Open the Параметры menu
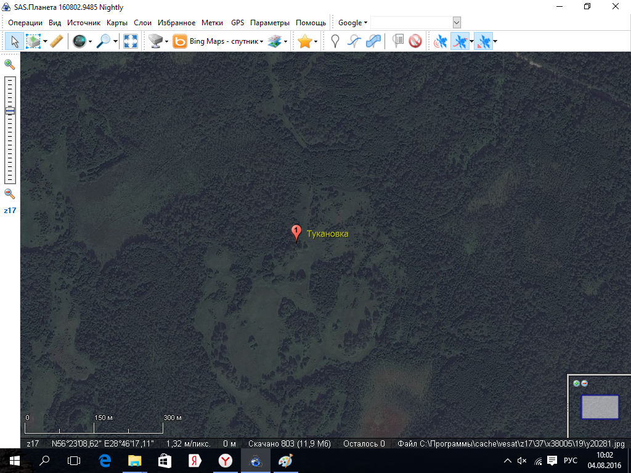631x473 pixels. tap(270, 23)
